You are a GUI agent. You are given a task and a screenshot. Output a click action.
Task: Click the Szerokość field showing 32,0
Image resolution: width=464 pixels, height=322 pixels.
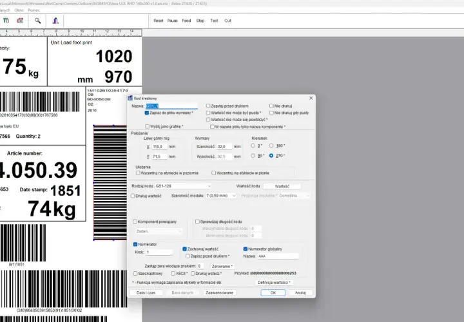tap(225, 147)
